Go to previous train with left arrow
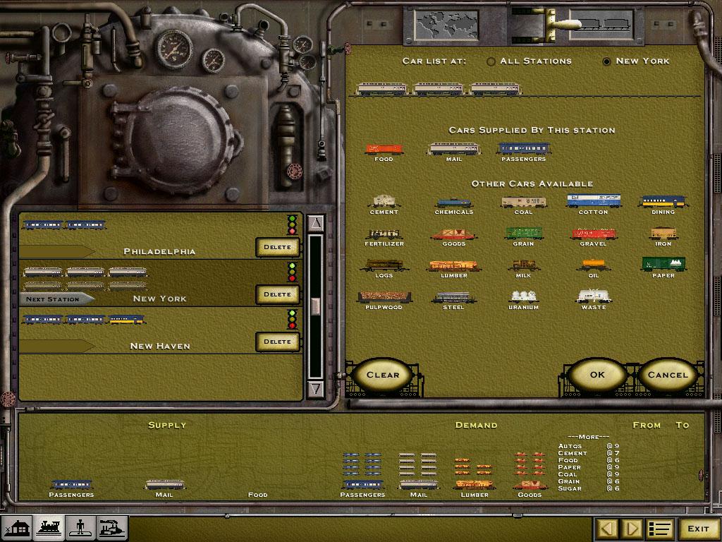 (606, 529)
